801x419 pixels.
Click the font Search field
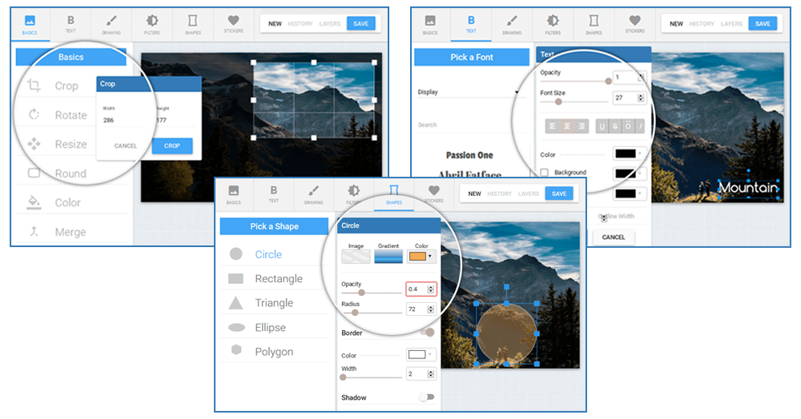[468, 125]
